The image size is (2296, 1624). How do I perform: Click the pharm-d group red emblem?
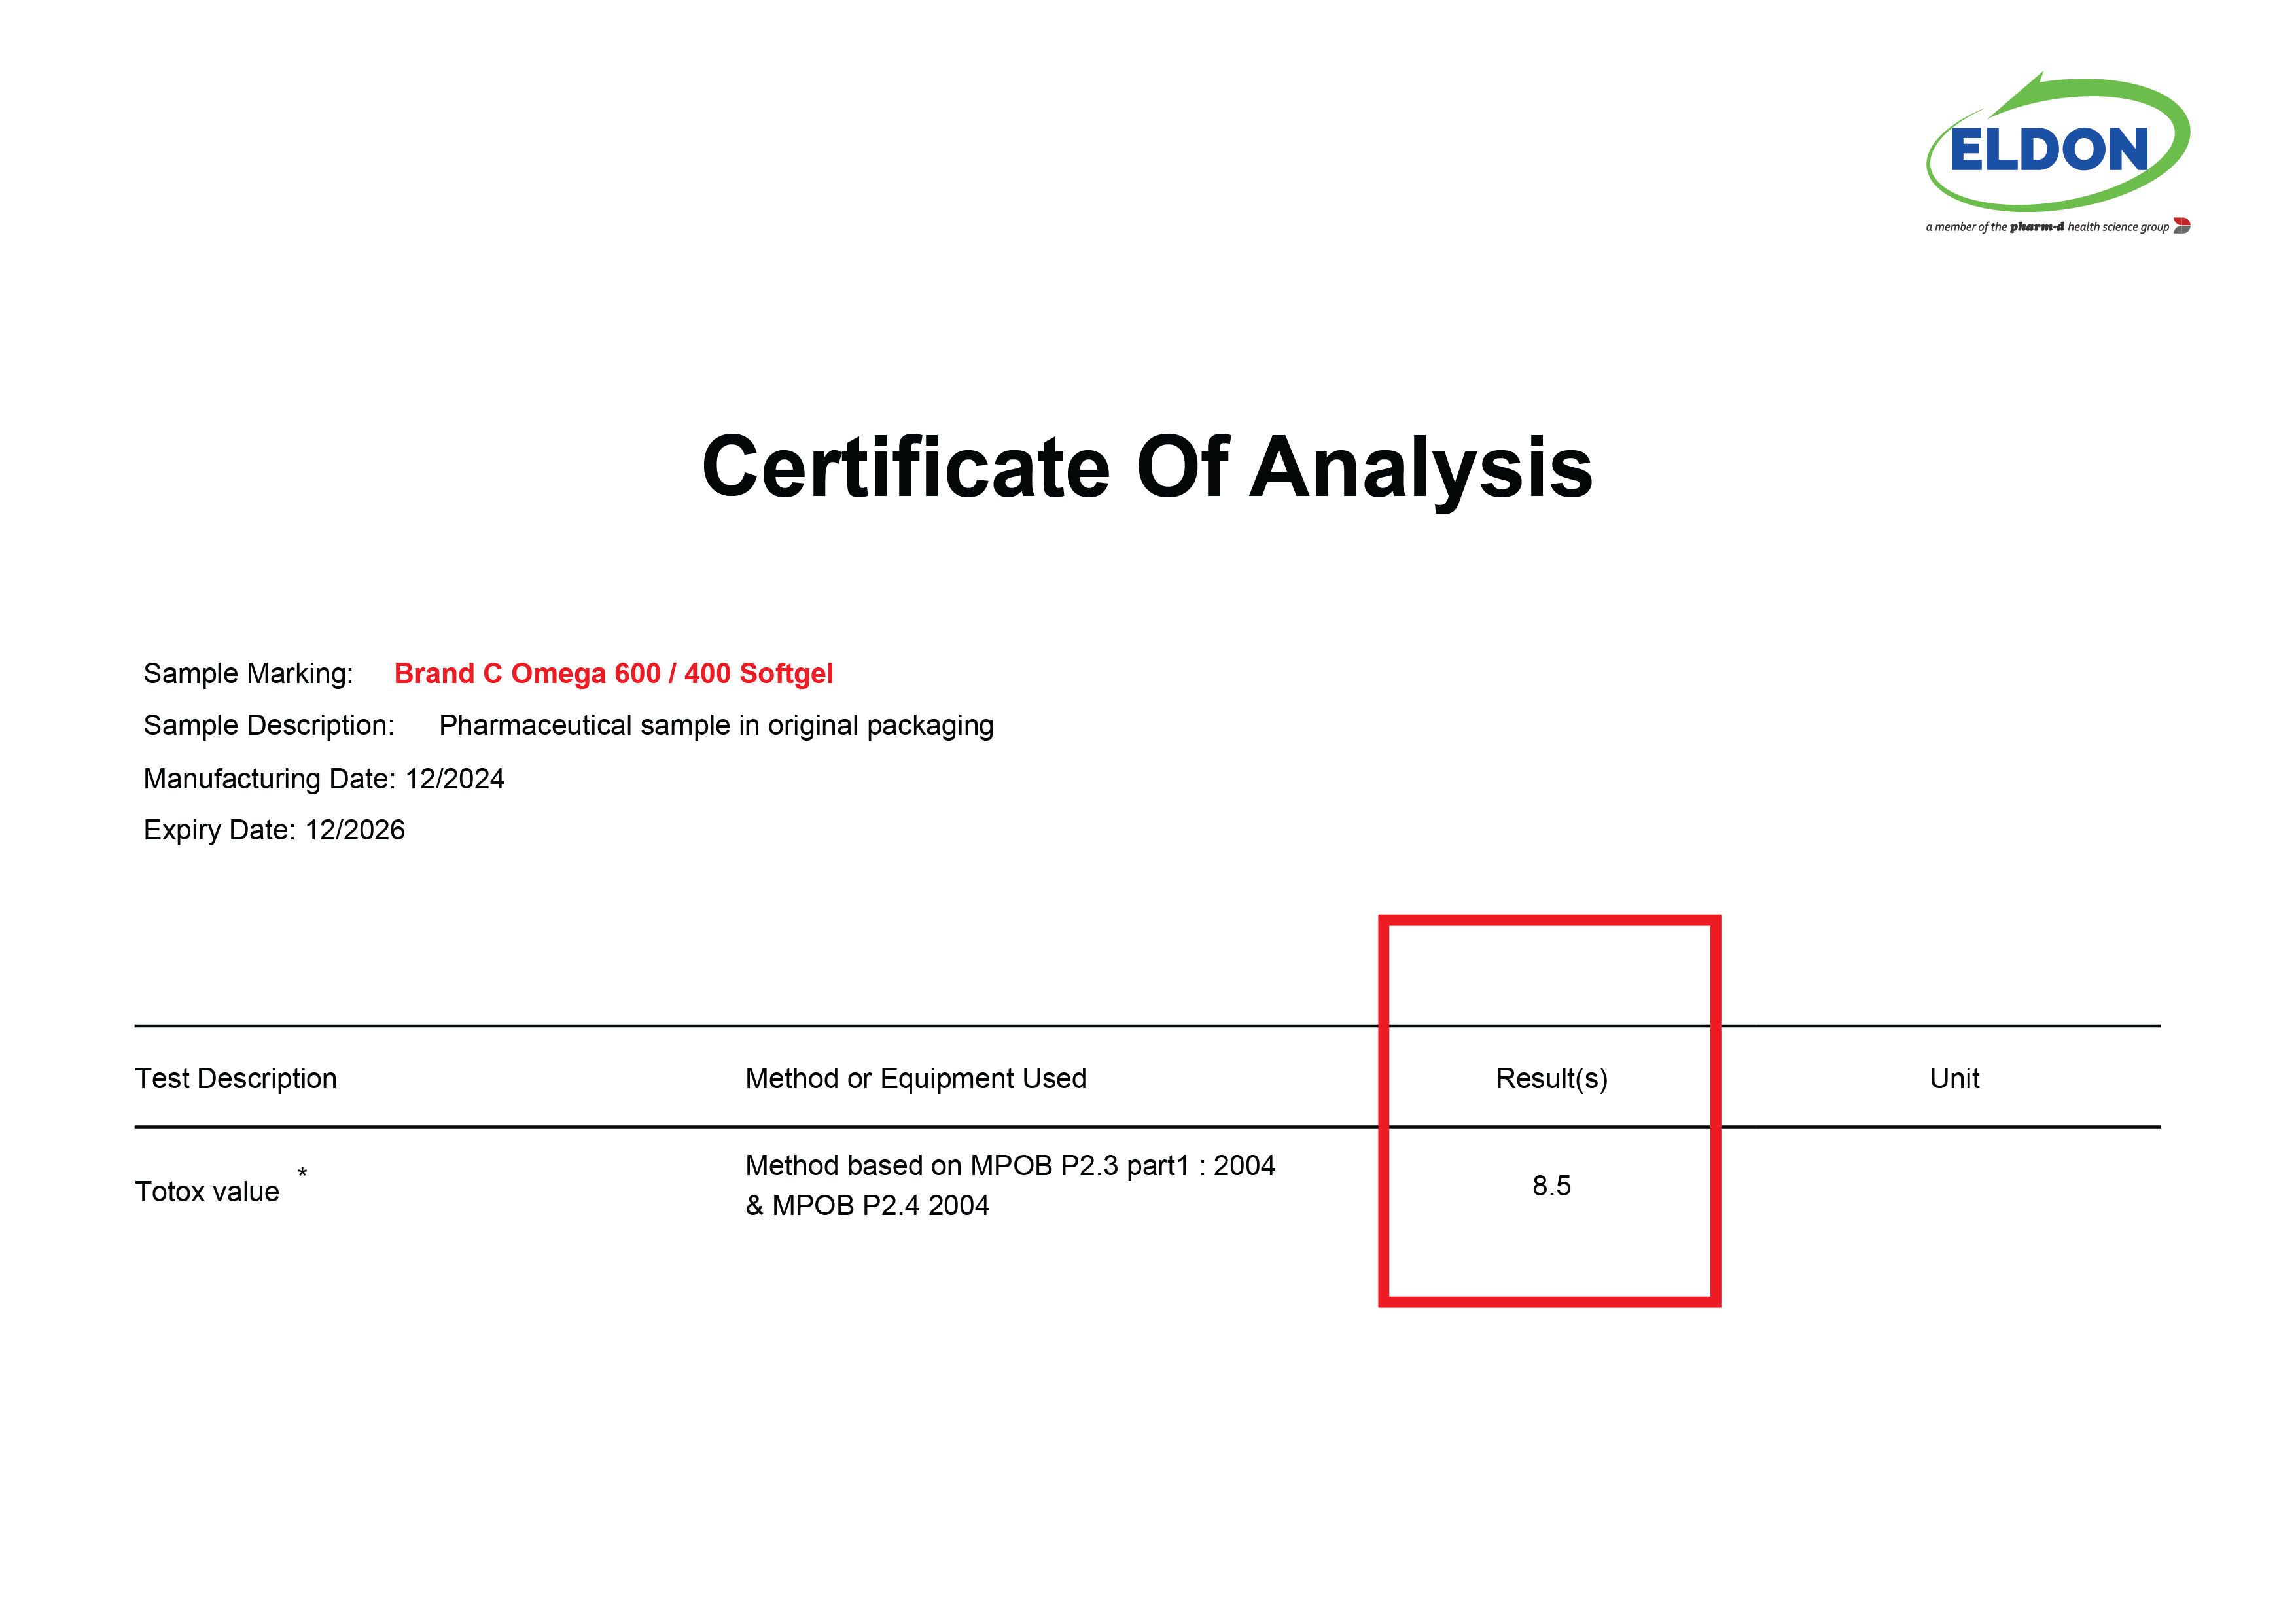2182,226
